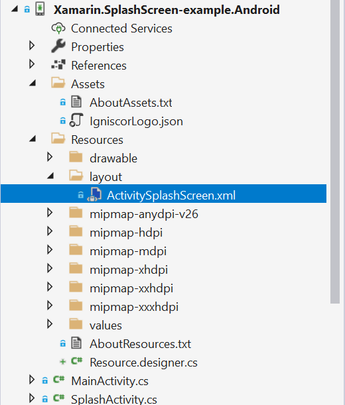Select the IgniscorLogo.json file

(x=136, y=121)
